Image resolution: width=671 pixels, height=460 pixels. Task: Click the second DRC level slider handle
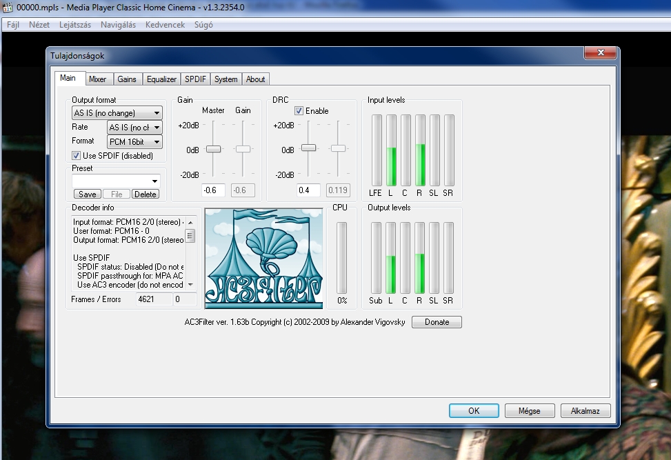click(x=338, y=148)
